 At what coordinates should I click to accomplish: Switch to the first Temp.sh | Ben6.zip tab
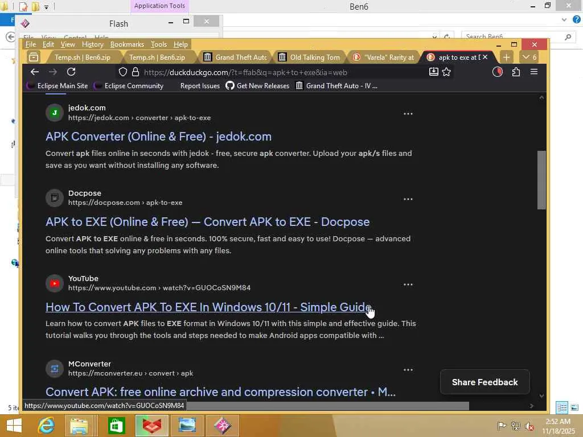point(82,57)
